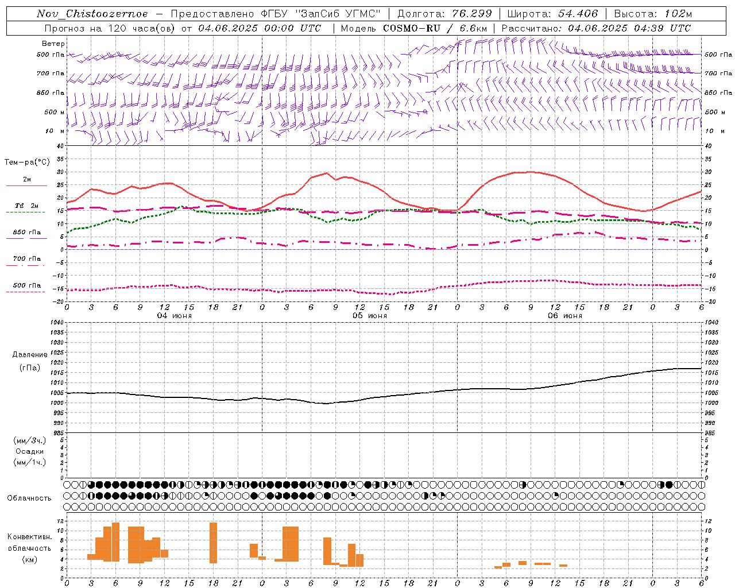Click the 2м temperature legend entry

tap(27, 180)
